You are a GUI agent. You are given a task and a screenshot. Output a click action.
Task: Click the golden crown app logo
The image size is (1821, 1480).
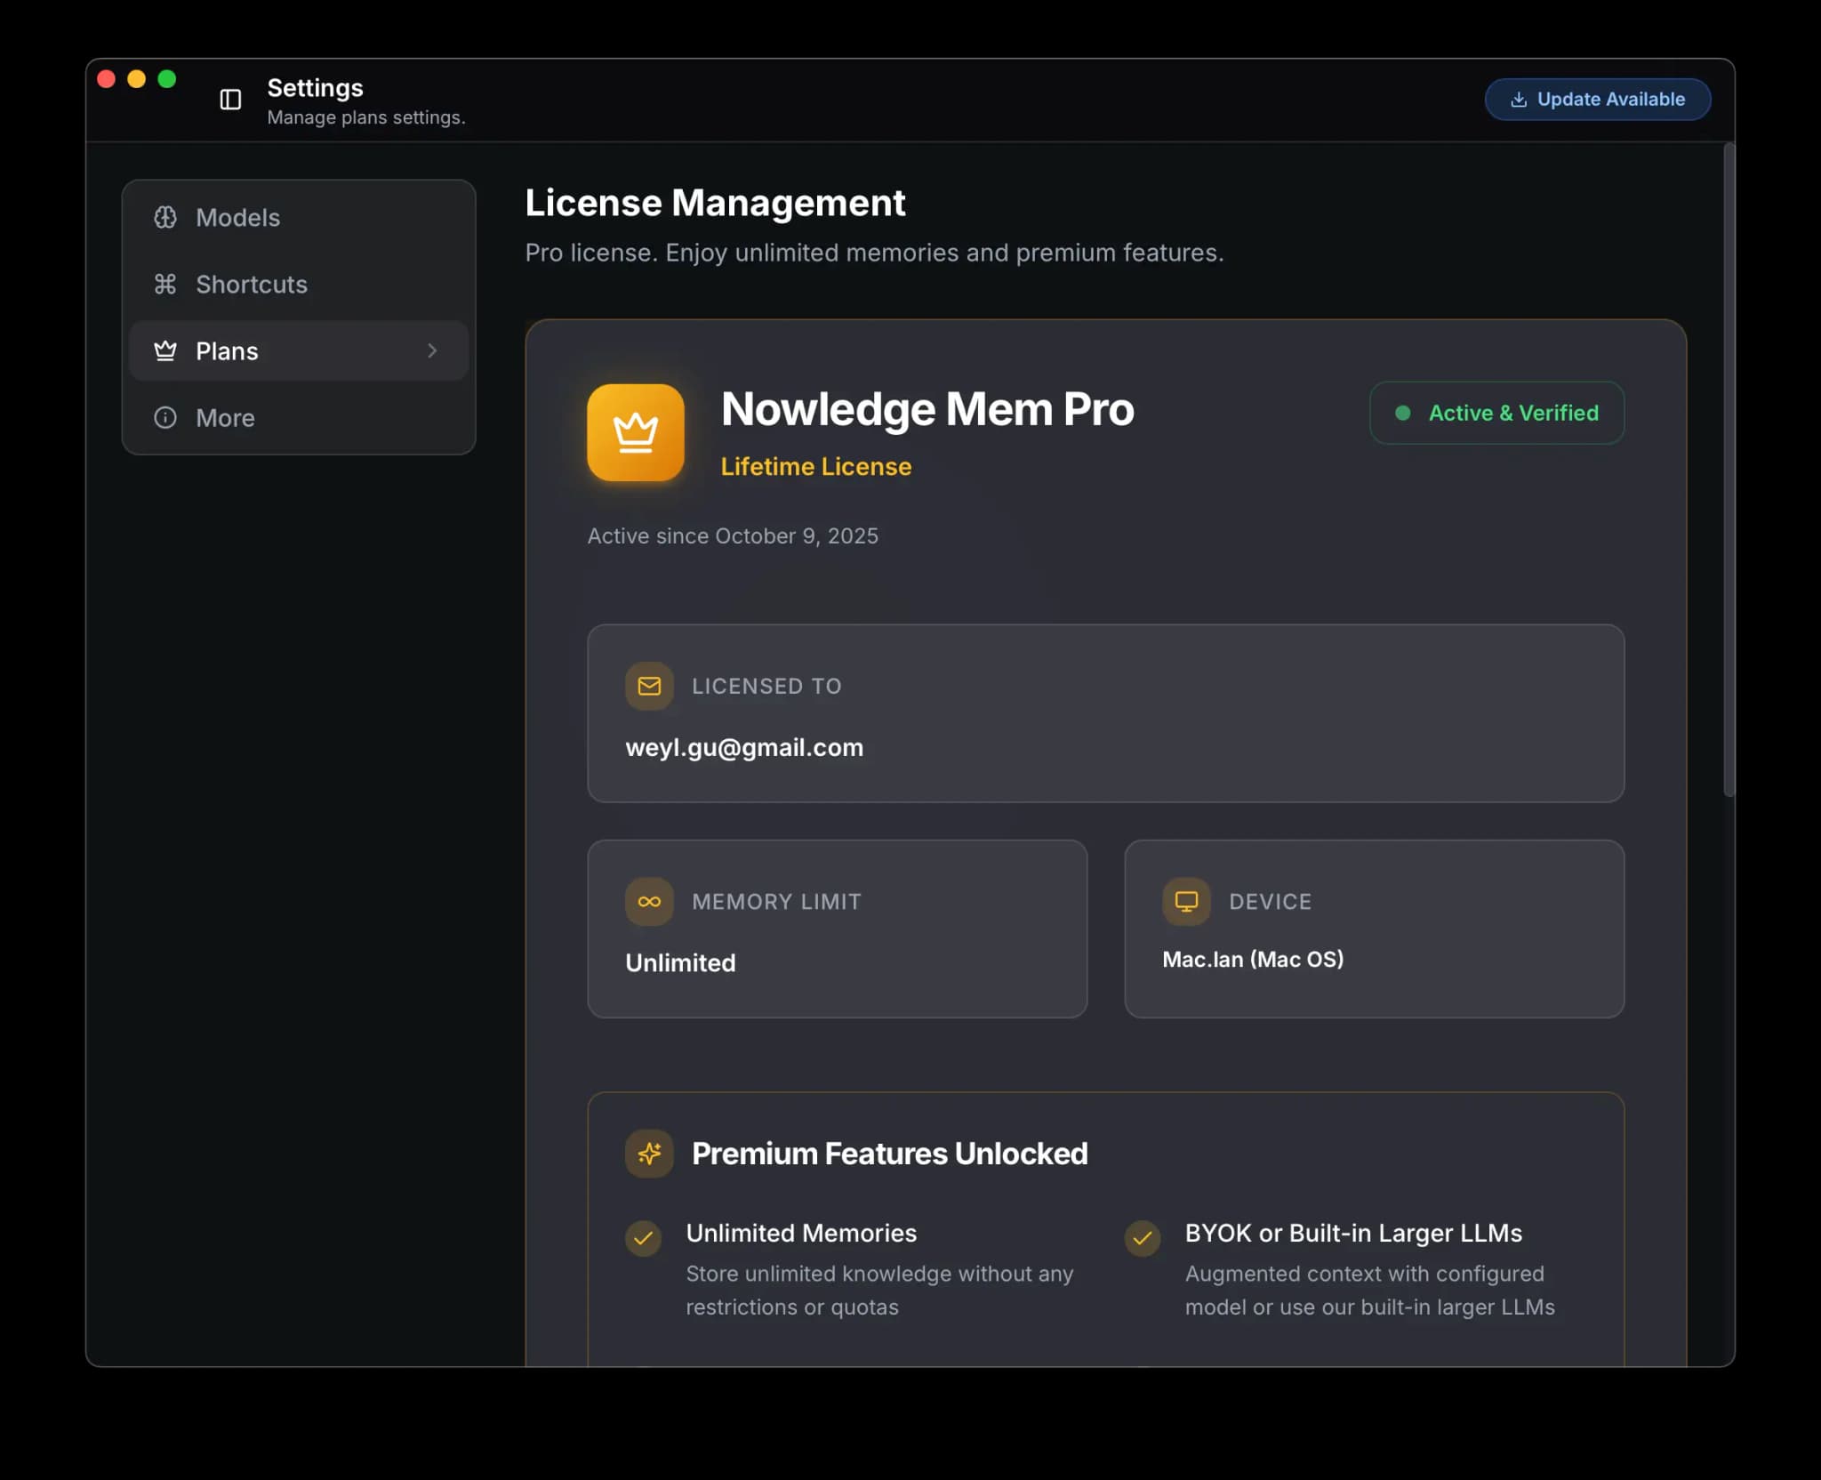(x=635, y=433)
